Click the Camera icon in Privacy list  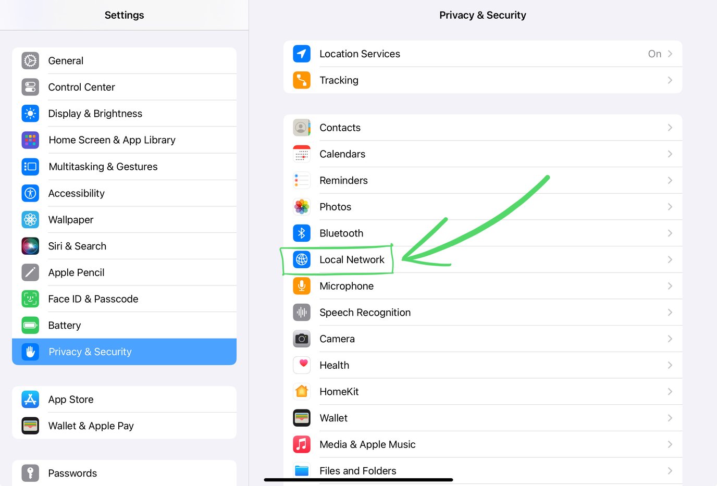pyautogui.click(x=302, y=339)
